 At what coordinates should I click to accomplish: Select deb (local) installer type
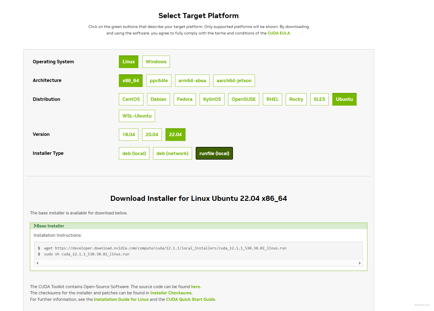(x=134, y=153)
